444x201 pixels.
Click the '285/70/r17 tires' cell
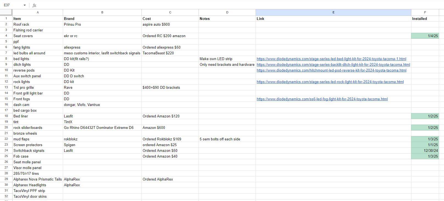pyautogui.click(x=38, y=173)
